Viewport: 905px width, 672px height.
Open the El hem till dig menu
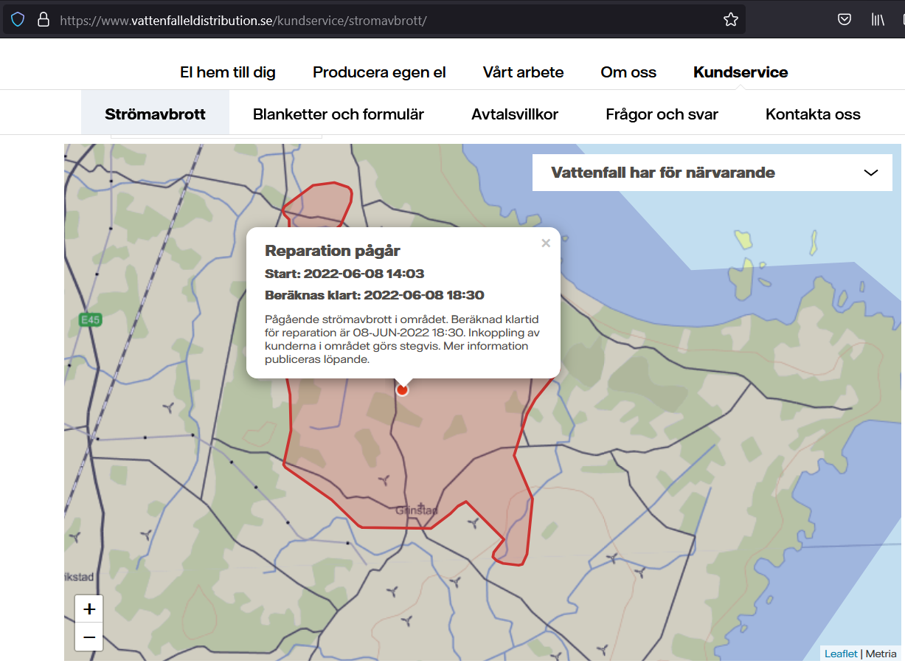tap(228, 72)
